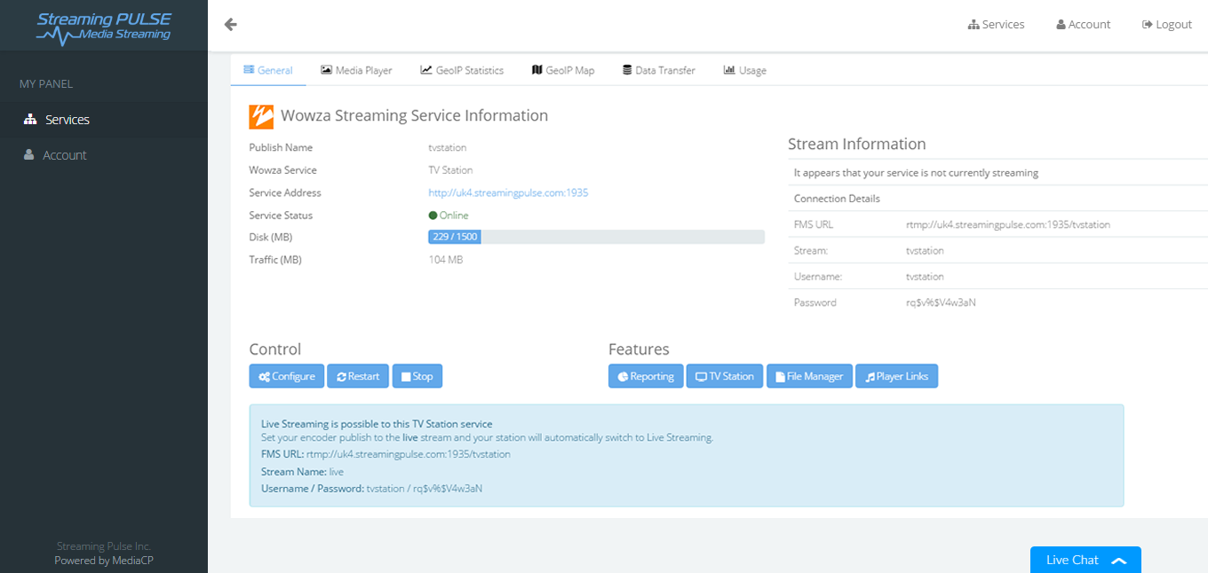Click the green Online status dot
Image resolution: width=1208 pixels, height=573 pixels.
(433, 216)
